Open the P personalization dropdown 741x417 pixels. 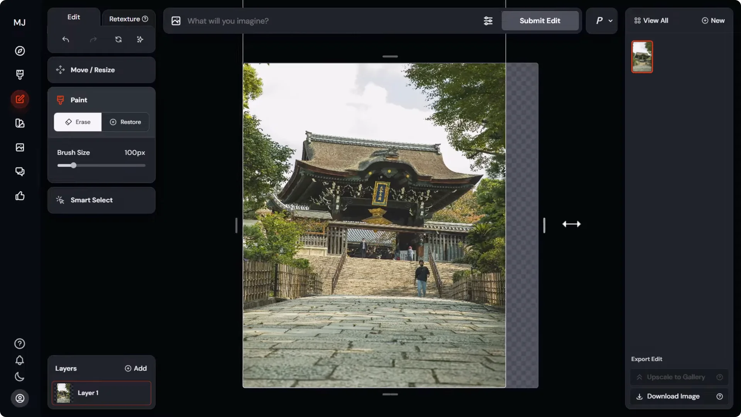point(601,20)
